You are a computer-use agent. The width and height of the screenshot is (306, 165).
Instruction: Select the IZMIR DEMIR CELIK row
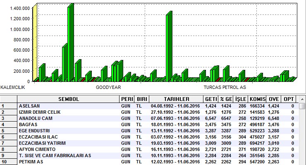158,112
